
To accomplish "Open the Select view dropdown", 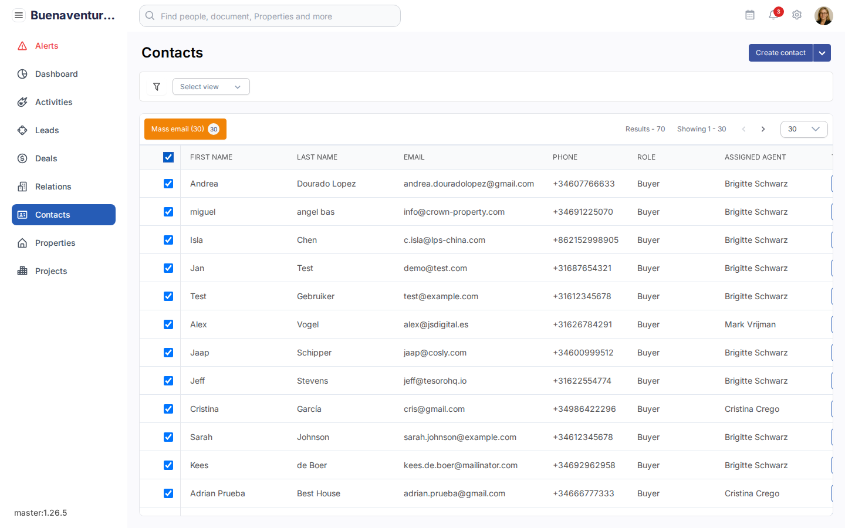I will pyautogui.click(x=211, y=87).
